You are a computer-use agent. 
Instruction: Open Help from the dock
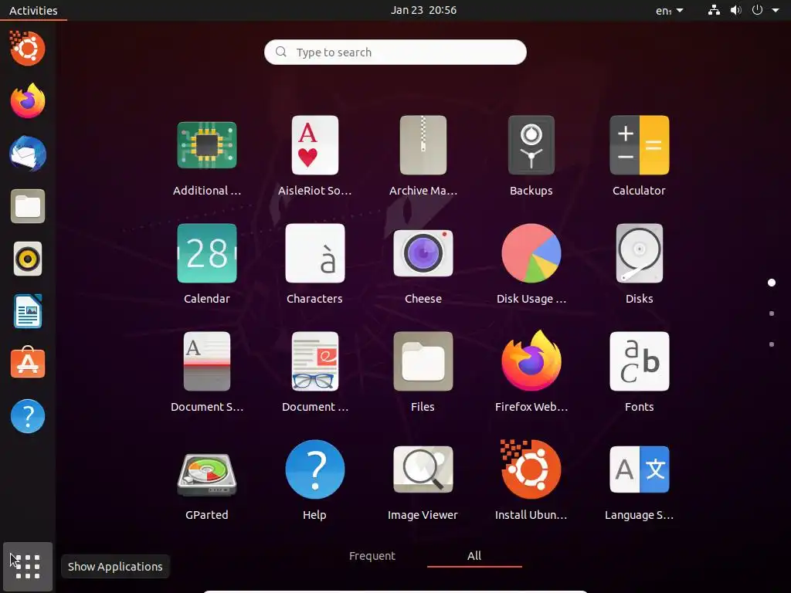(x=28, y=416)
